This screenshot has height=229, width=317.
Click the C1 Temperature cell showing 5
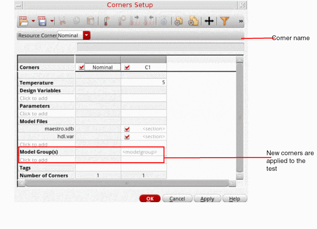pyautogui.click(x=144, y=82)
